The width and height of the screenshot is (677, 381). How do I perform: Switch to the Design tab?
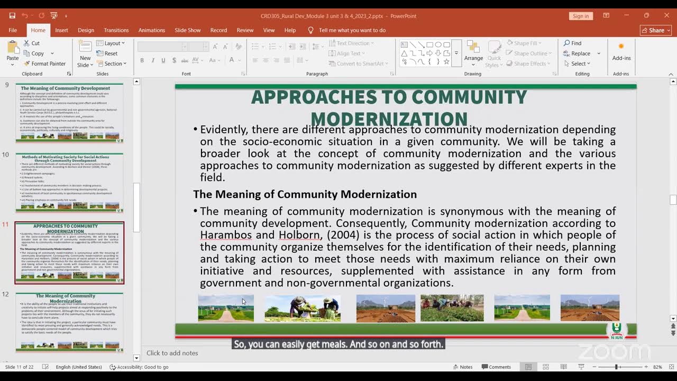coord(86,30)
